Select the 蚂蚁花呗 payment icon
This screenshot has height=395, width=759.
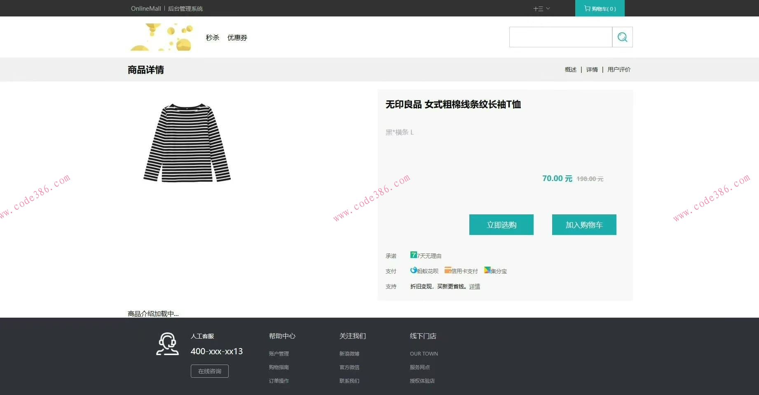coord(413,270)
